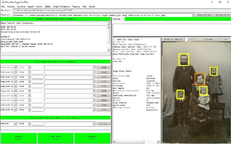Viewport: 231px width, 144px height.
Task: Click the 'scan bw' tag line
Action: coord(117,61)
